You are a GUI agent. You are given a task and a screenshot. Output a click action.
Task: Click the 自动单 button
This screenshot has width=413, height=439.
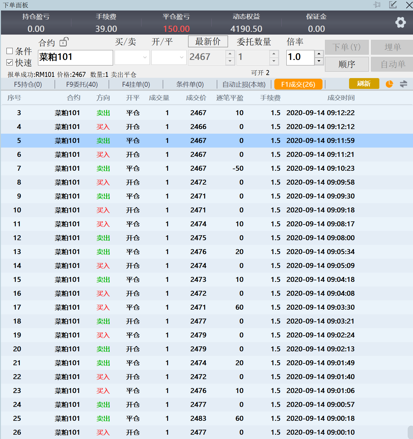coord(392,64)
